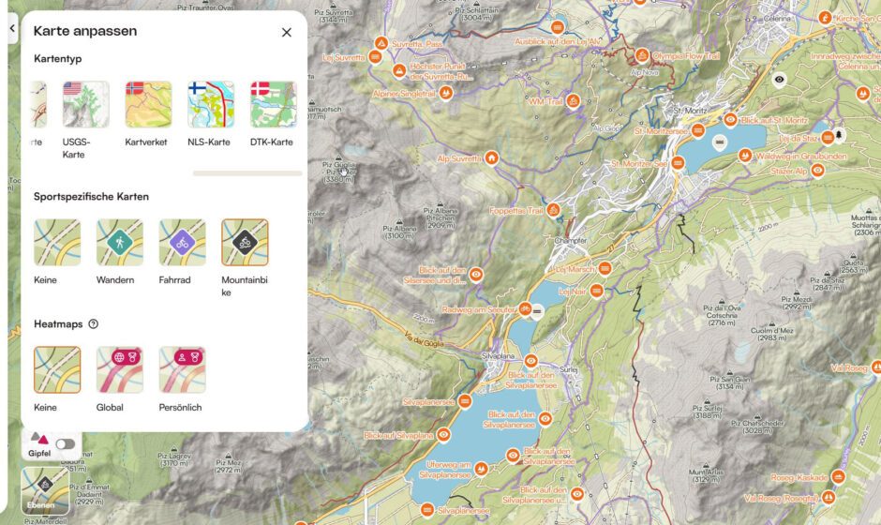The width and height of the screenshot is (881, 525).
Task: Pick the DTK-Karte map type
Action: coord(274,105)
